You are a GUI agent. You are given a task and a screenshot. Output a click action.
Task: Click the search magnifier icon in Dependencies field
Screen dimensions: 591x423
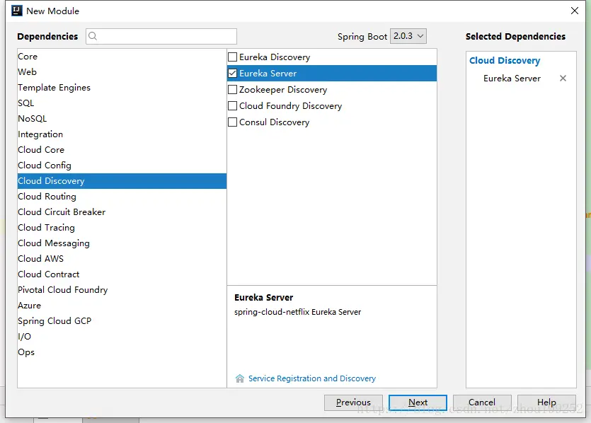point(93,36)
